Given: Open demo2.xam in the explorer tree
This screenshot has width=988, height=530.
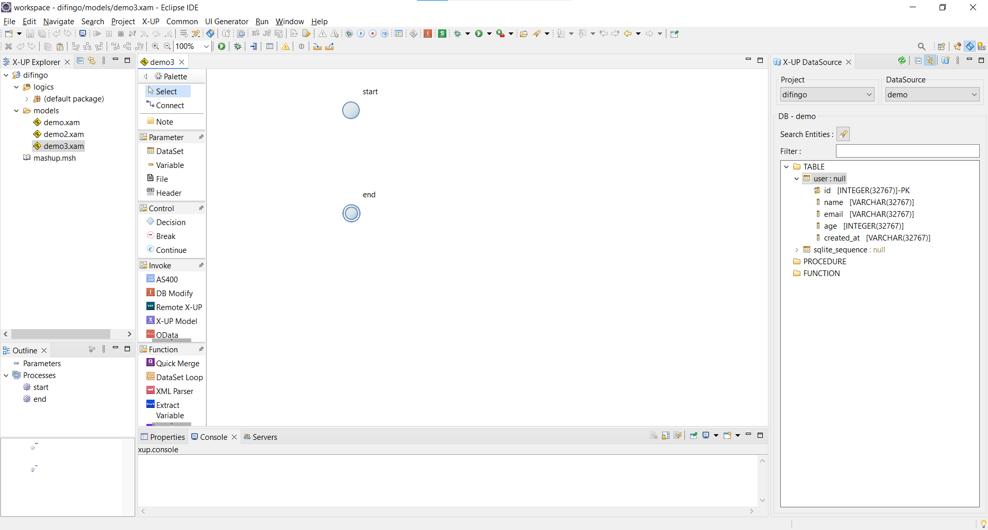Looking at the screenshot, I should pyautogui.click(x=63, y=134).
